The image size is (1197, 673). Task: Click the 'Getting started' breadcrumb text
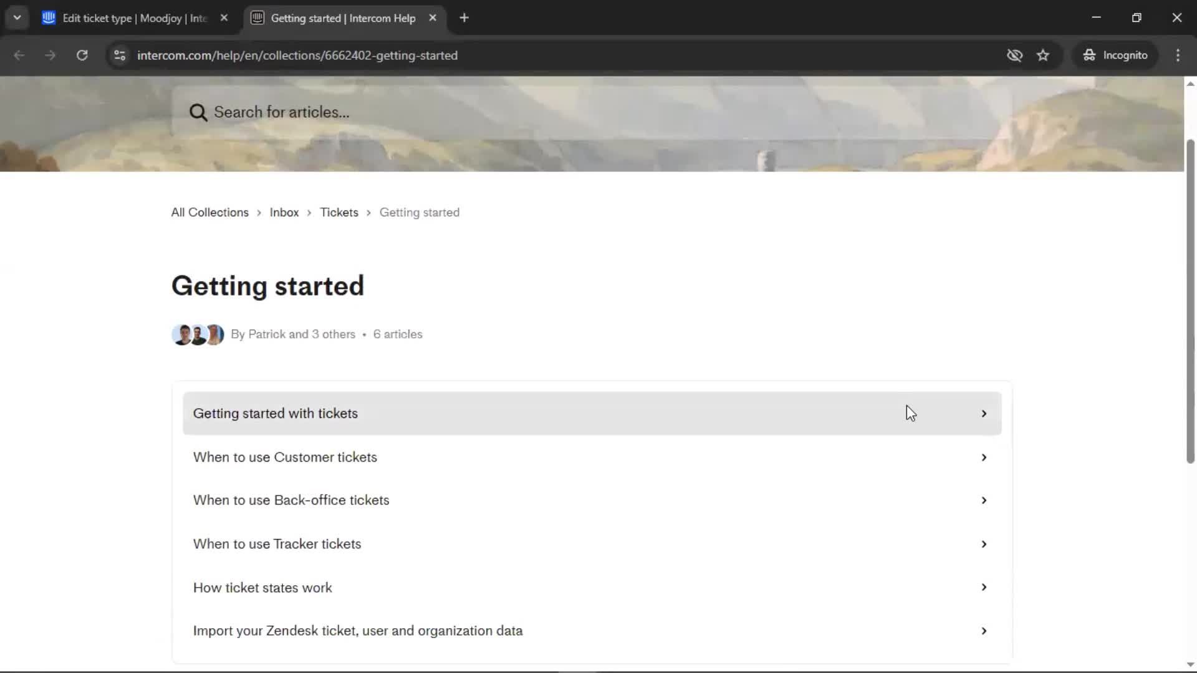[x=420, y=212]
